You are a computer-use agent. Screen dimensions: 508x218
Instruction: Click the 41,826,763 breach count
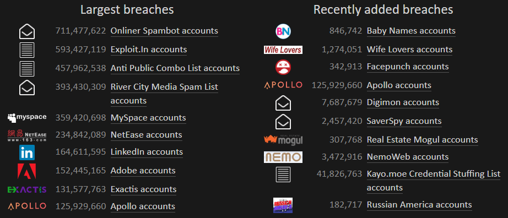(x=339, y=174)
